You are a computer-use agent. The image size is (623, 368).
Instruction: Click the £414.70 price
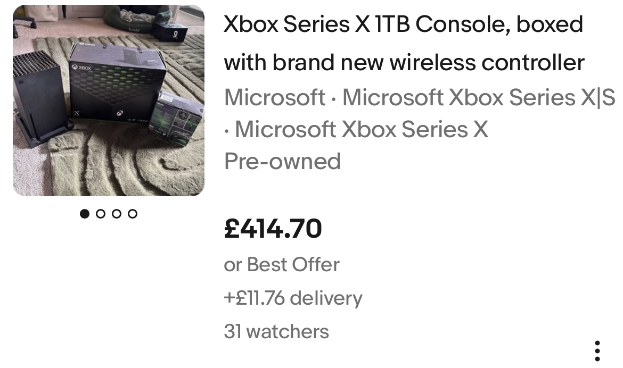pyautogui.click(x=273, y=229)
